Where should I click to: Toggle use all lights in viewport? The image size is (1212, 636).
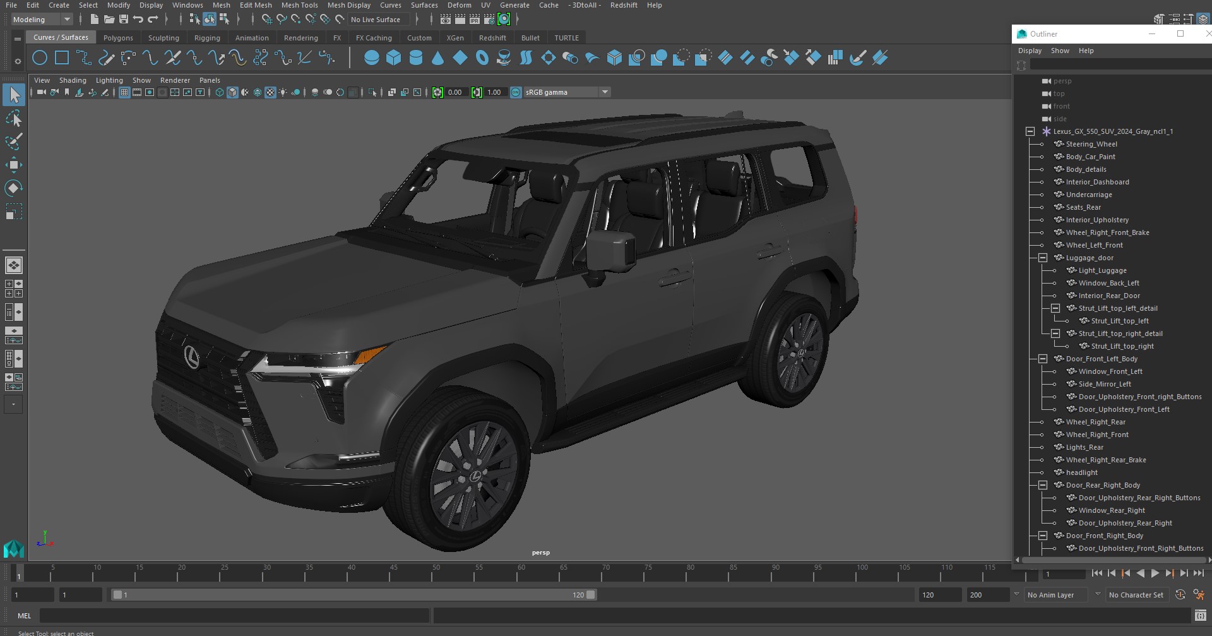point(283,92)
